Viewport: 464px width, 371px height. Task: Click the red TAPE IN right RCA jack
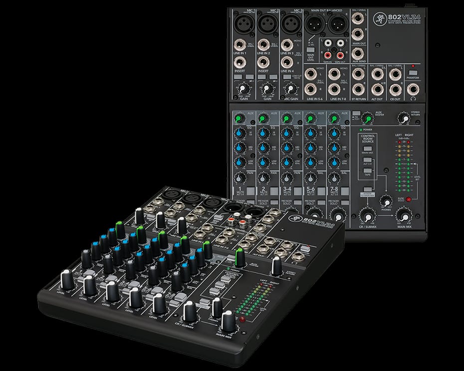328,55
